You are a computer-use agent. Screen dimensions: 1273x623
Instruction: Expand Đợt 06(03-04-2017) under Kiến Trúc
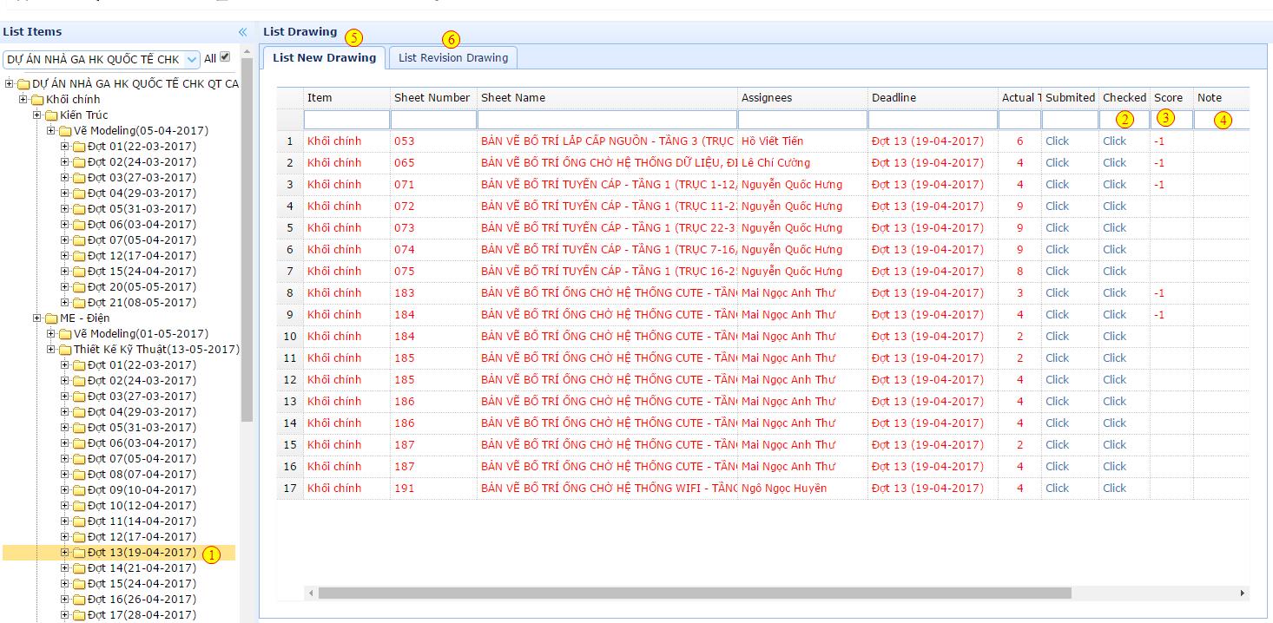[x=65, y=225]
